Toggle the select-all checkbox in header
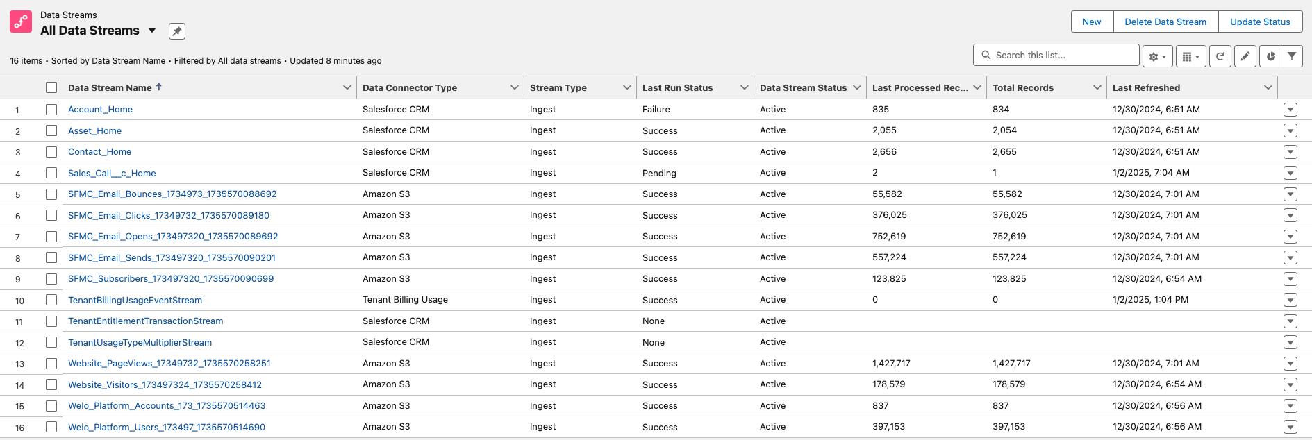The height and width of the screenshot is (440, 1312). pyautogui.click(x=51, y=87)
